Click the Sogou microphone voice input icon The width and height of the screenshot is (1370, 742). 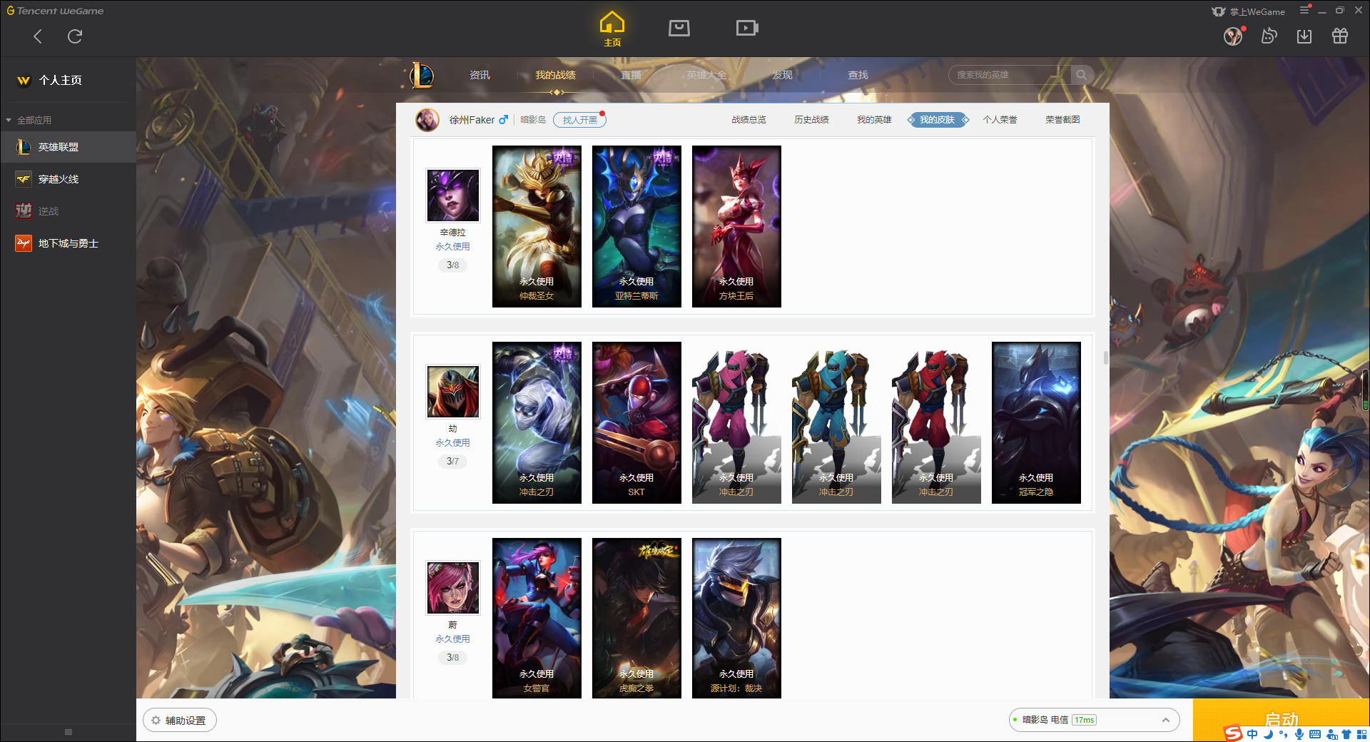click(x=1299, y=734)
